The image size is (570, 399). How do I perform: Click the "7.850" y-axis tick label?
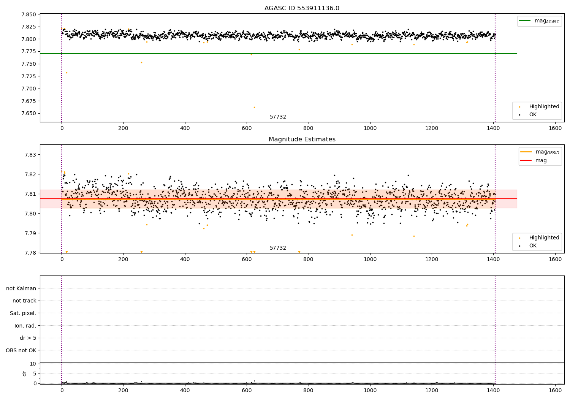click(x=29, y=14)
